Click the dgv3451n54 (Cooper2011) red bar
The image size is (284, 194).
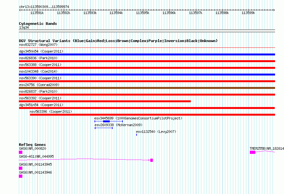tap(147, 108)
